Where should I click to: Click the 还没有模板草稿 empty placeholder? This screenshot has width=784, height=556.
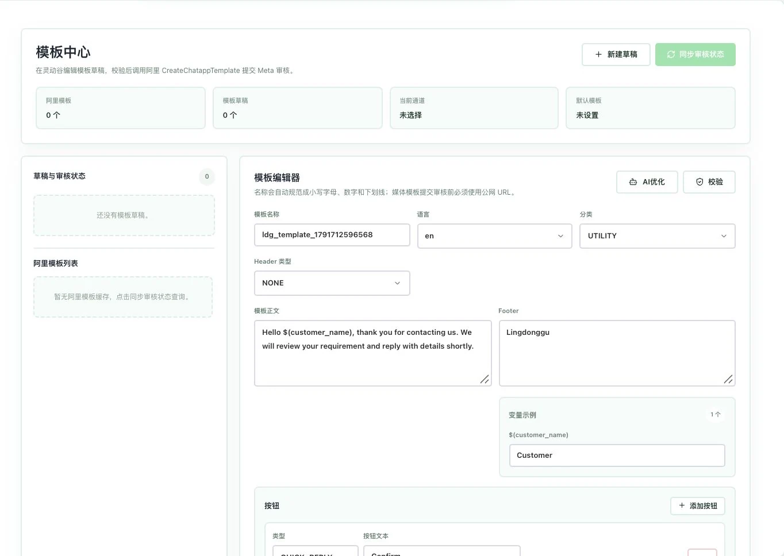pyautogui.click(x=124, y=215)
